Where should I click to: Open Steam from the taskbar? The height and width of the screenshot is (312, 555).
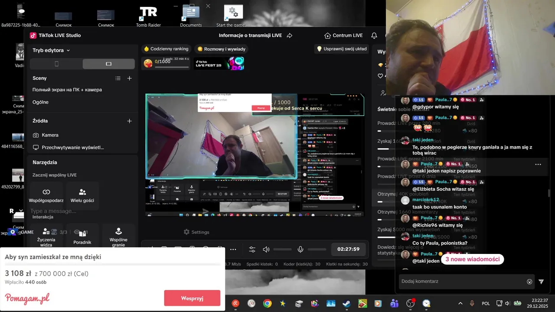(346, 303)
